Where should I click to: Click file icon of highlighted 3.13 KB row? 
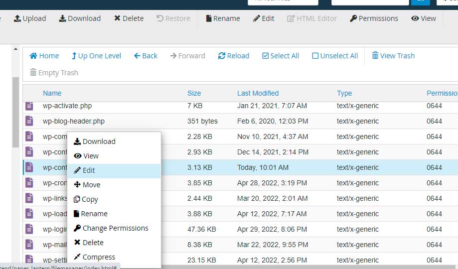29,167
